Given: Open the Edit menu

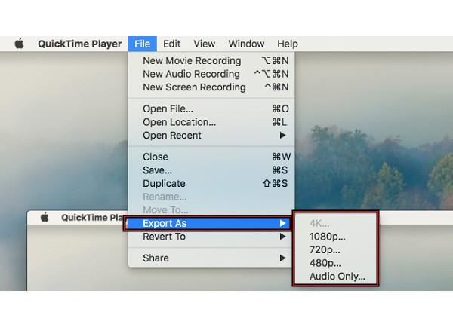Looking at the screenshot, I should coord(171,44).
